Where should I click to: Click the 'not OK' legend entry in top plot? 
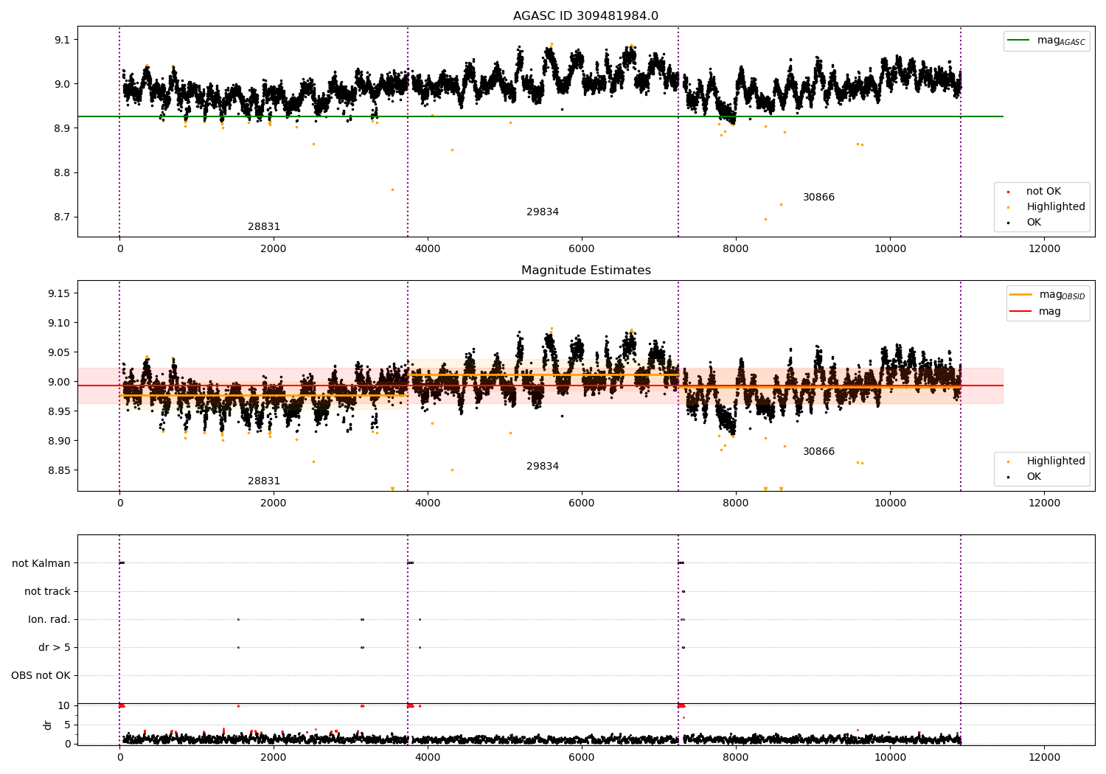click(1043, 192)
